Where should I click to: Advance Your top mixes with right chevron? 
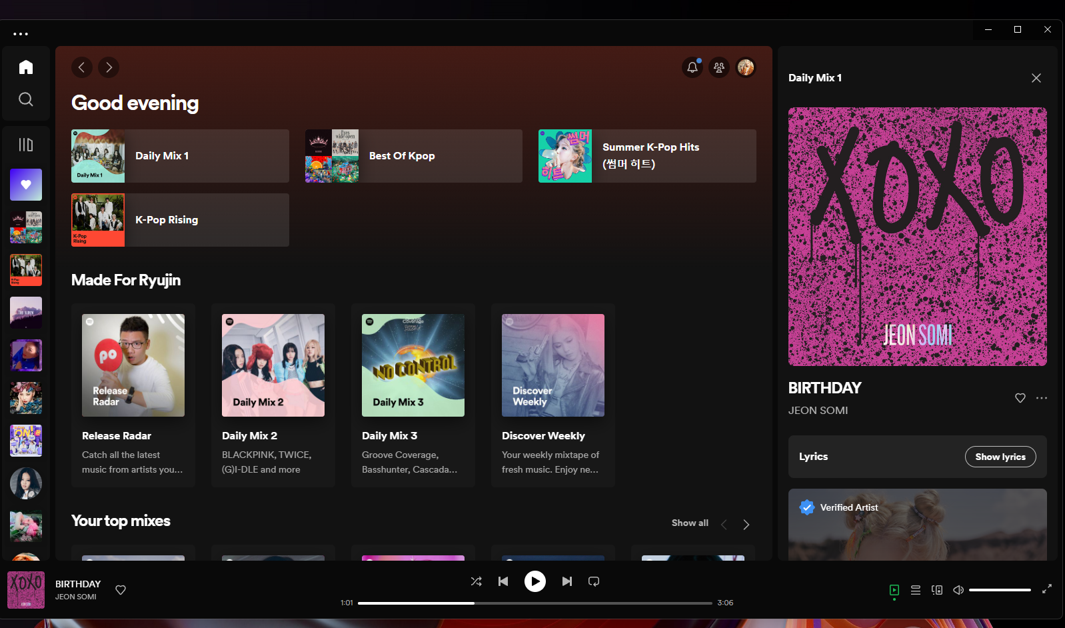(x=746, y=525)
